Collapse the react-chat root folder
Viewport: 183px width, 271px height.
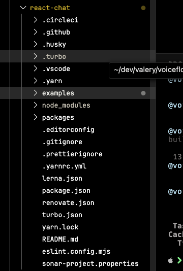pyautogui.click(x=23, y=8)
